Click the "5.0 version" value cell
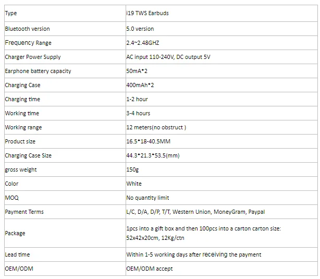Image resolution: width=320 pixels, height=279 pixels. [x=140, y=29]
